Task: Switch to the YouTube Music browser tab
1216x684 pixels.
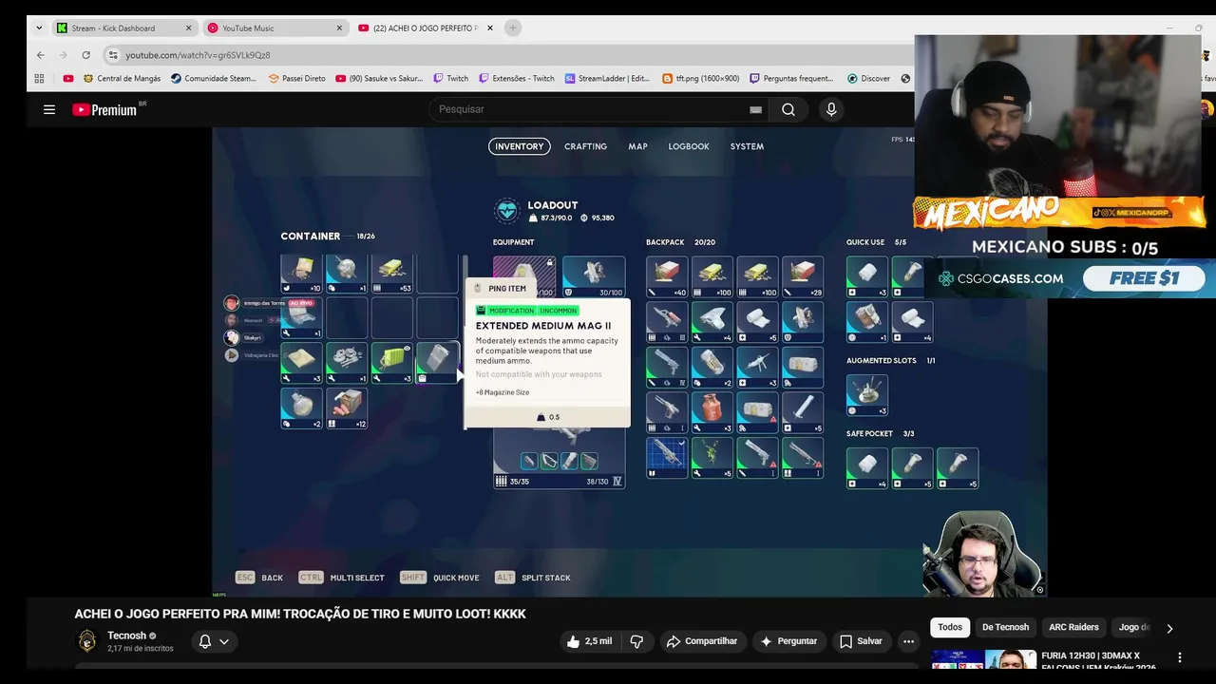Action: (274, 28)
